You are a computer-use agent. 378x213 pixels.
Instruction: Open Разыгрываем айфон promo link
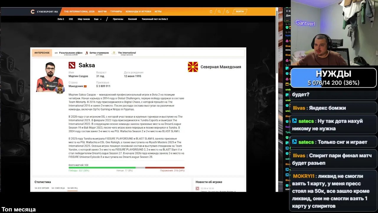pos(71,53)
